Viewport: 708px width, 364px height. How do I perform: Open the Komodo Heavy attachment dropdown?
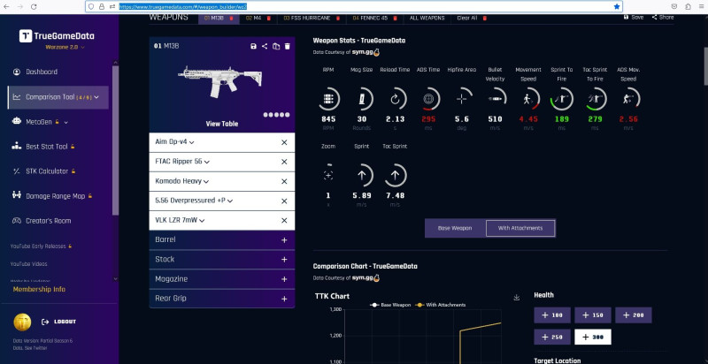tap(181, 181)
